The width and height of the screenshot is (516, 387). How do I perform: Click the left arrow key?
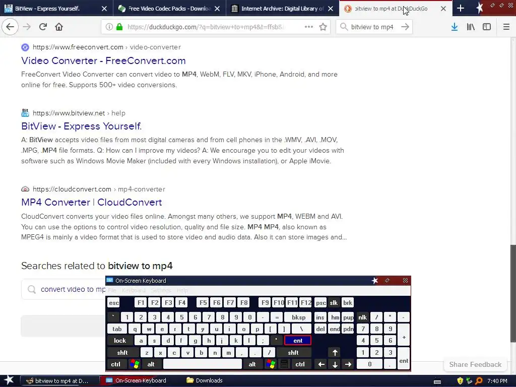(x=321, y=364)
